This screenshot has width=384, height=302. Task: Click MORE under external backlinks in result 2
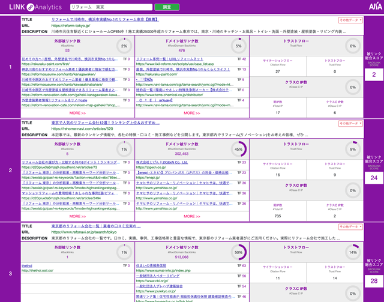(77, 216)
